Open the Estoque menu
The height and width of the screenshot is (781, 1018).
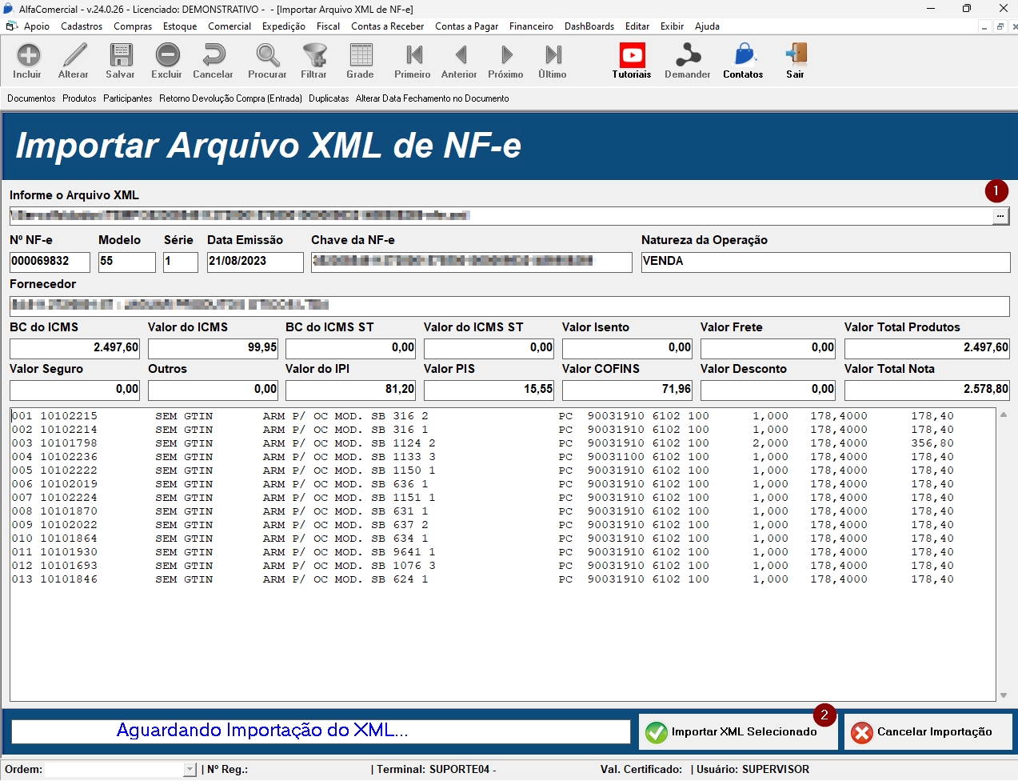tap(180, 26)
